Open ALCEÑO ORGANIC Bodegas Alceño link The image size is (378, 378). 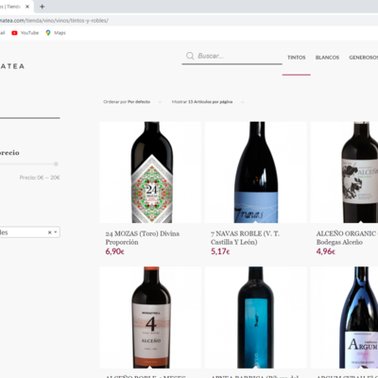pyautogui.click(x=347, y=238)
